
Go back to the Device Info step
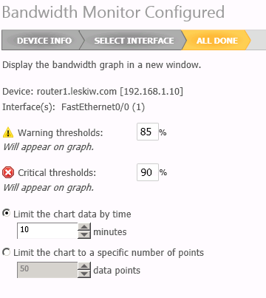[41, 40]
